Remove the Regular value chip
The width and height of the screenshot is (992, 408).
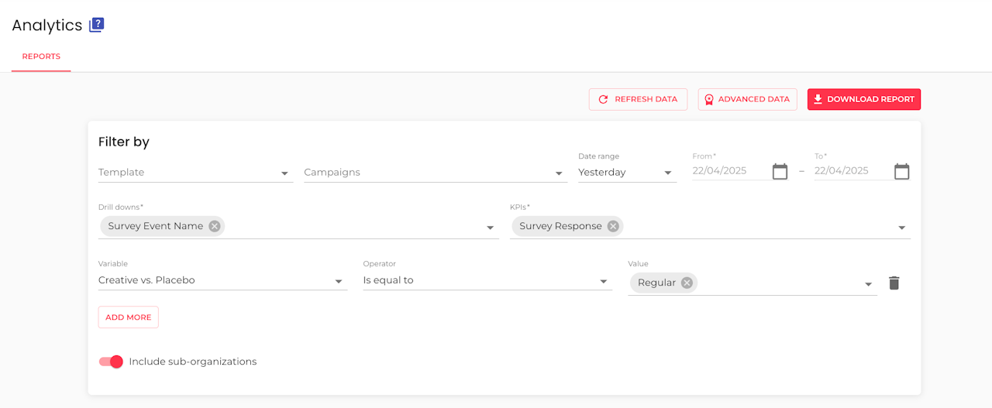(687, 283)
